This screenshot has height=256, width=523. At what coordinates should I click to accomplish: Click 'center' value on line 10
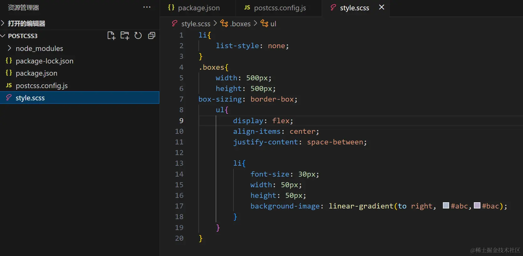tap(302, 131)
